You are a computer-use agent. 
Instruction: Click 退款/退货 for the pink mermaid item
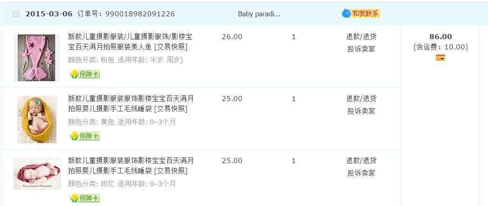(x=361, y=37)
